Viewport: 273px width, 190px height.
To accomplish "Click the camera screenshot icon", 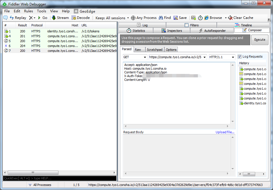I will pyautogui.click(x=194, y=18).
